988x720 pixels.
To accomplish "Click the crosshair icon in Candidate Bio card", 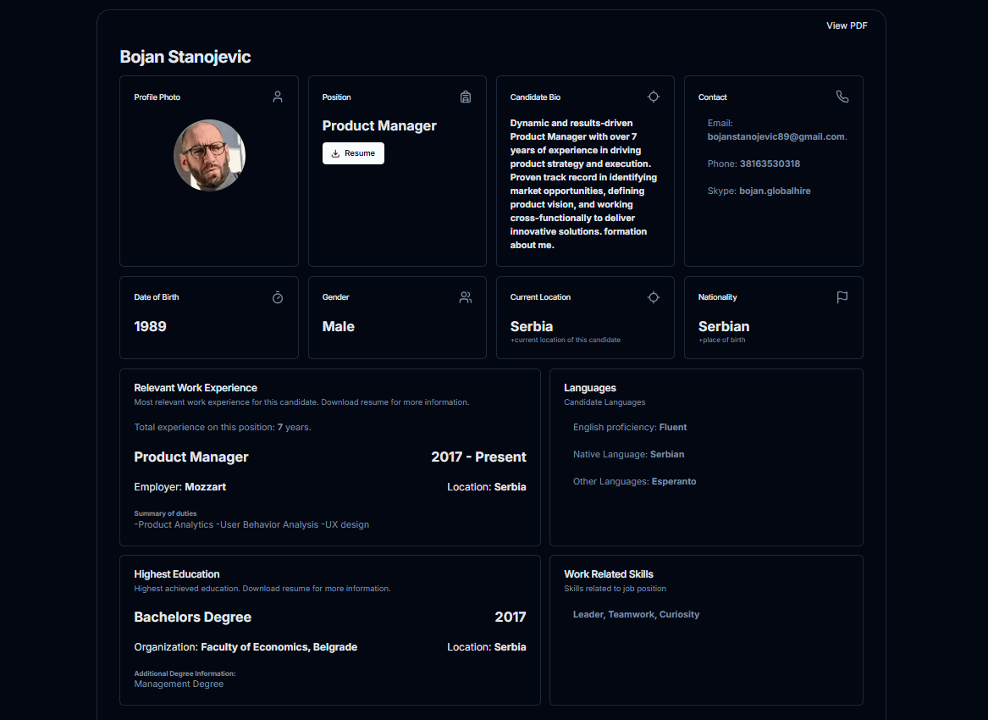I will point(654,97).
